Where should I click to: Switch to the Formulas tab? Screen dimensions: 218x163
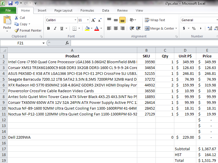click(x=87, y=10)
